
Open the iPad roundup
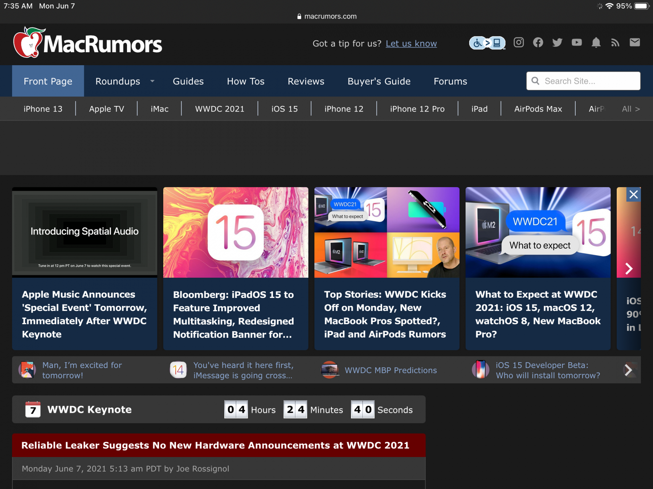click(x=479, y=109)
